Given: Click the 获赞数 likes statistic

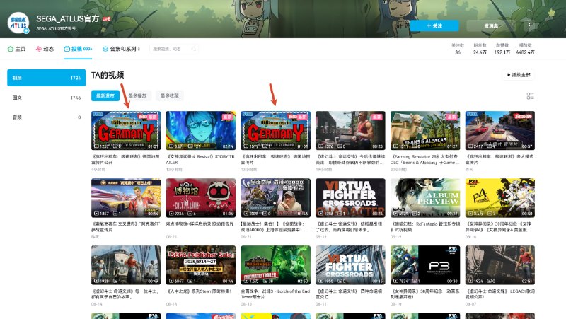Looking at the screenshot, I should click(502, 49).
